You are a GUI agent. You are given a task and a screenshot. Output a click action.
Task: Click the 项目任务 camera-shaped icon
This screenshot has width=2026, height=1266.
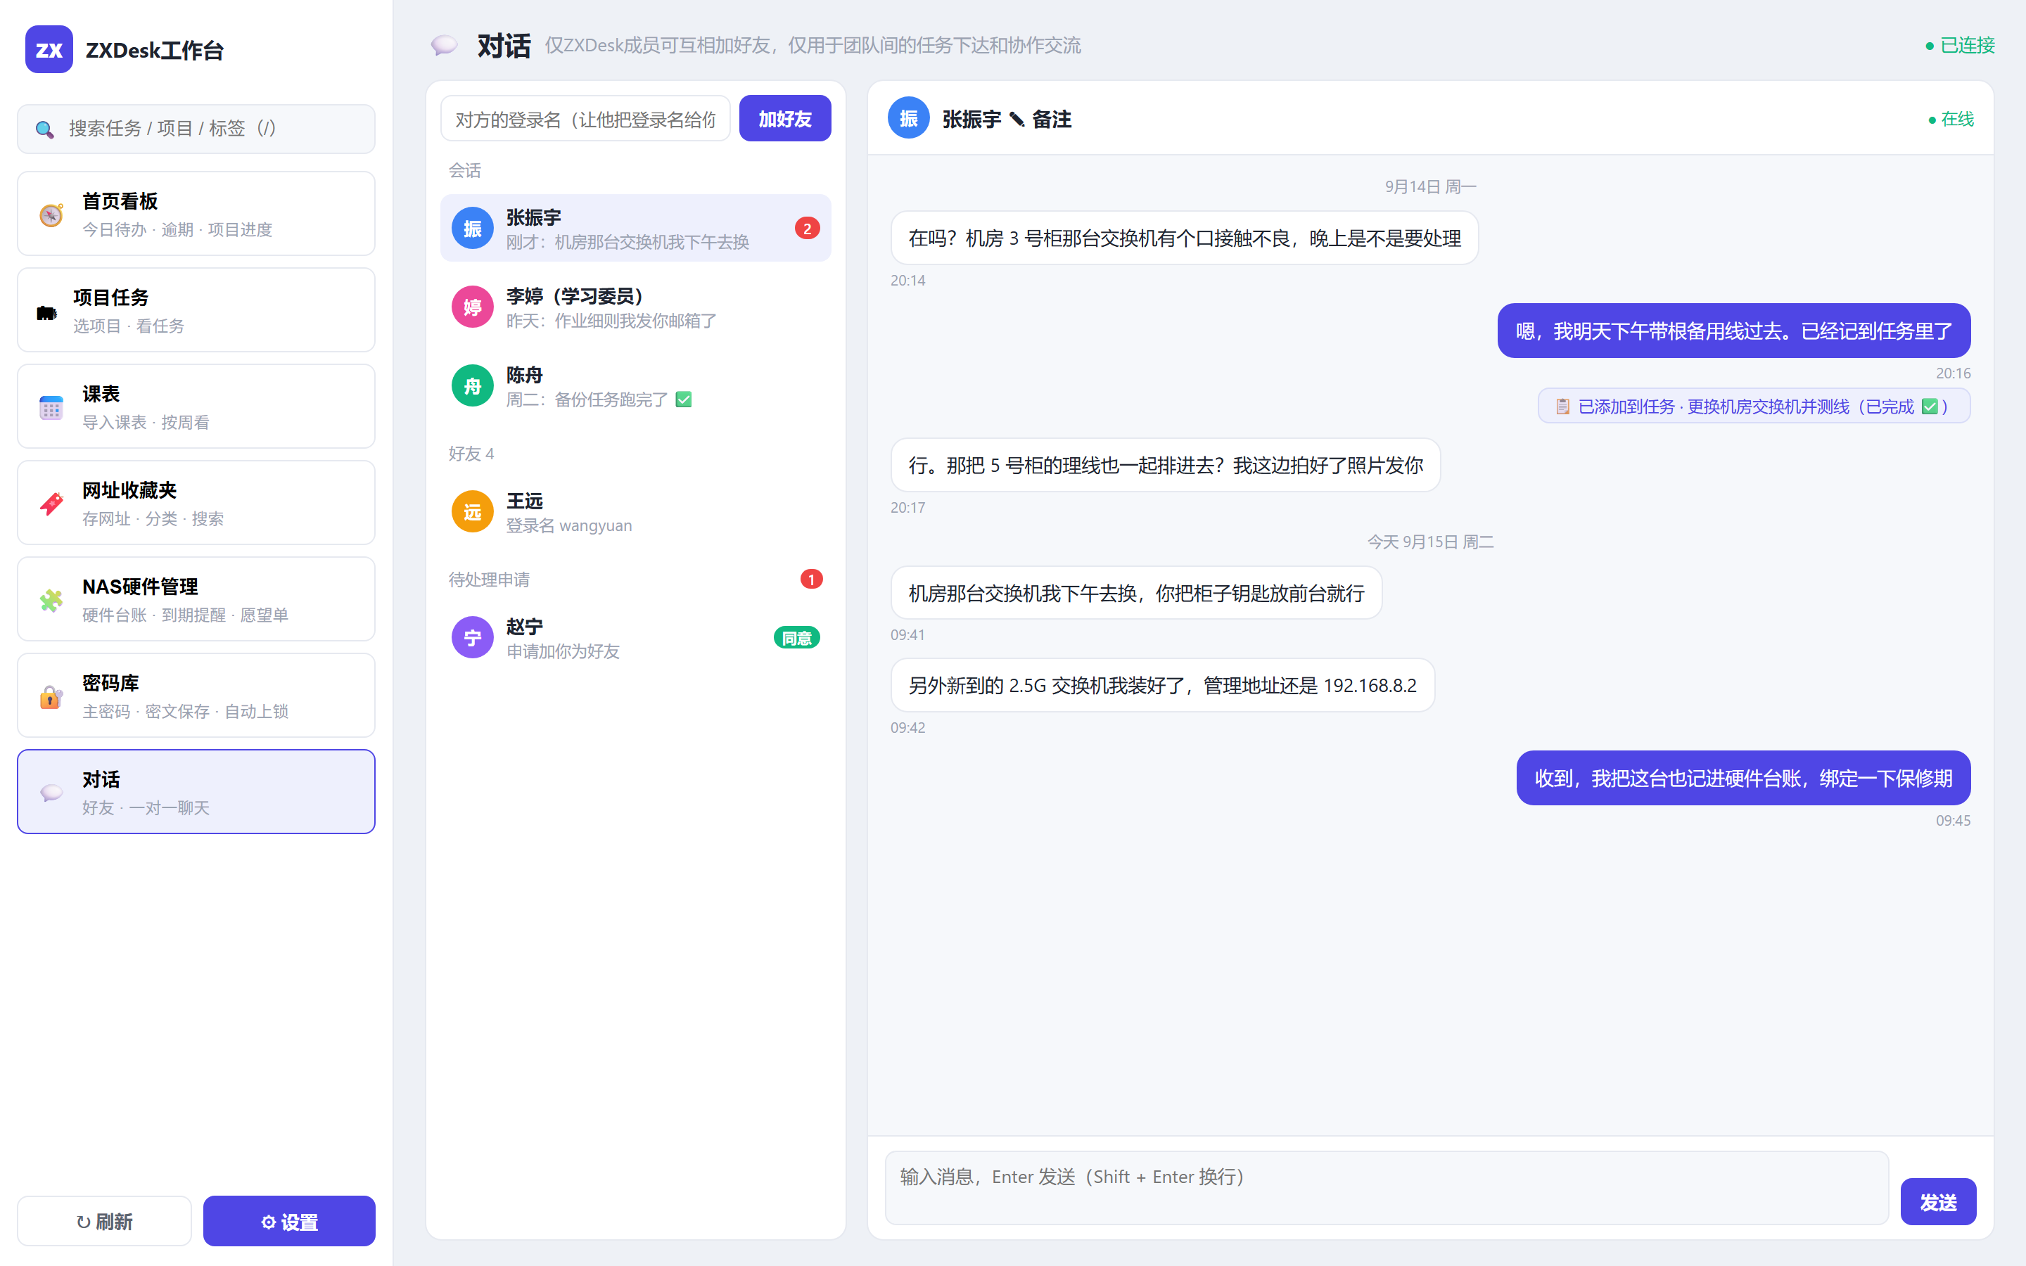(47, 312)
